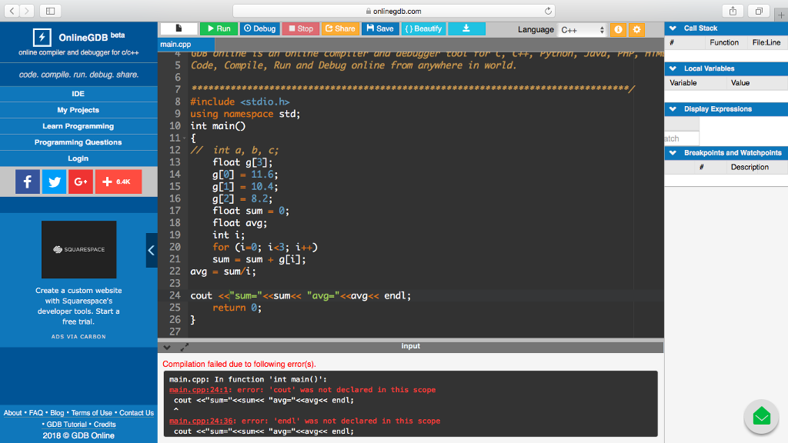
Task: Share on Facebook with the Facebook icon
Action: pyautogui.click(x=28, y=182)
